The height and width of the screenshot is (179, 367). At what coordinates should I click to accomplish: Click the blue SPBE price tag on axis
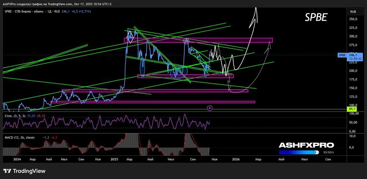342,55
